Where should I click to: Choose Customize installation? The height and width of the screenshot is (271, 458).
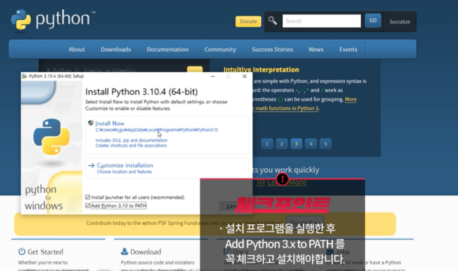pyautogui.click(x=167, y=168)
